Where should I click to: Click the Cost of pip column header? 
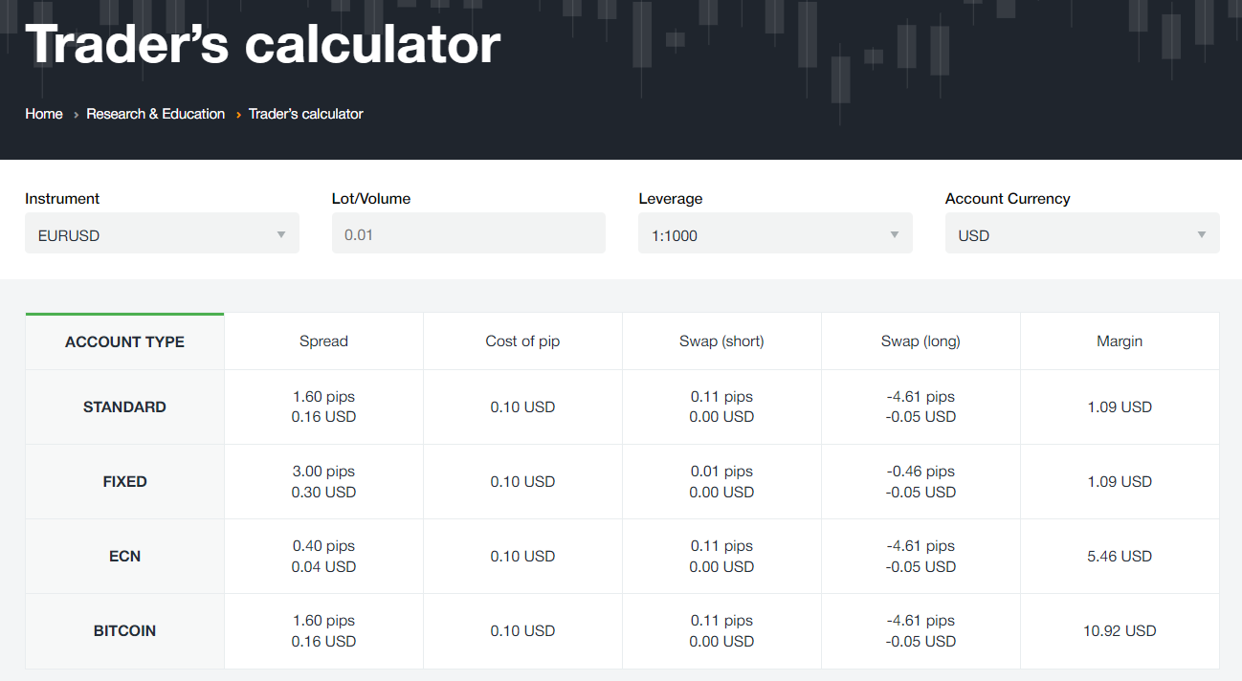522,341
